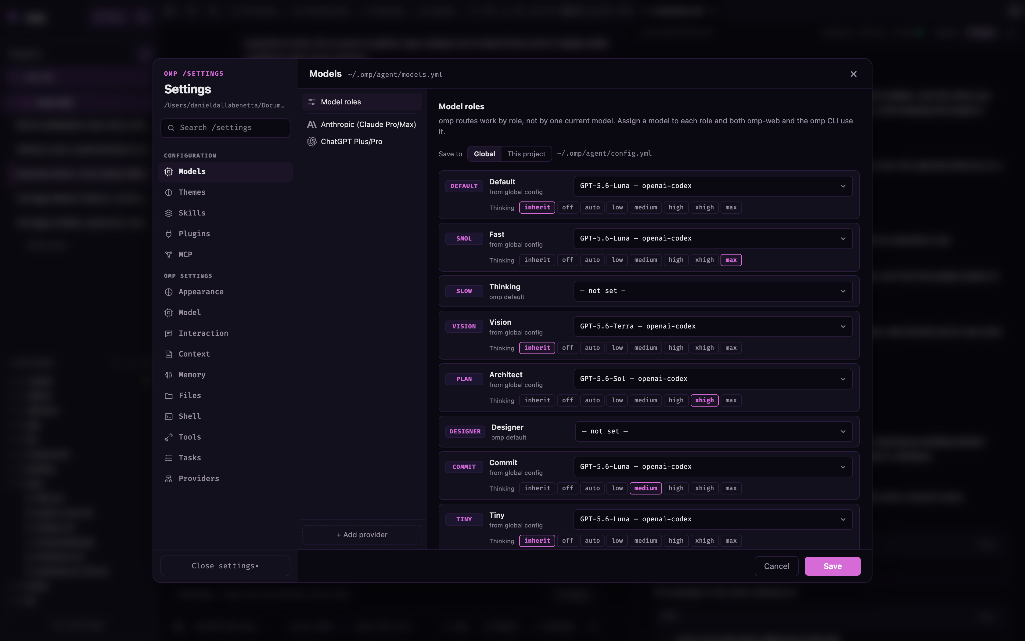Viewport: 1025px width, 641px height.
Task: Switch save target to This project
Action: pyautogui.click(x=526, y=154)
